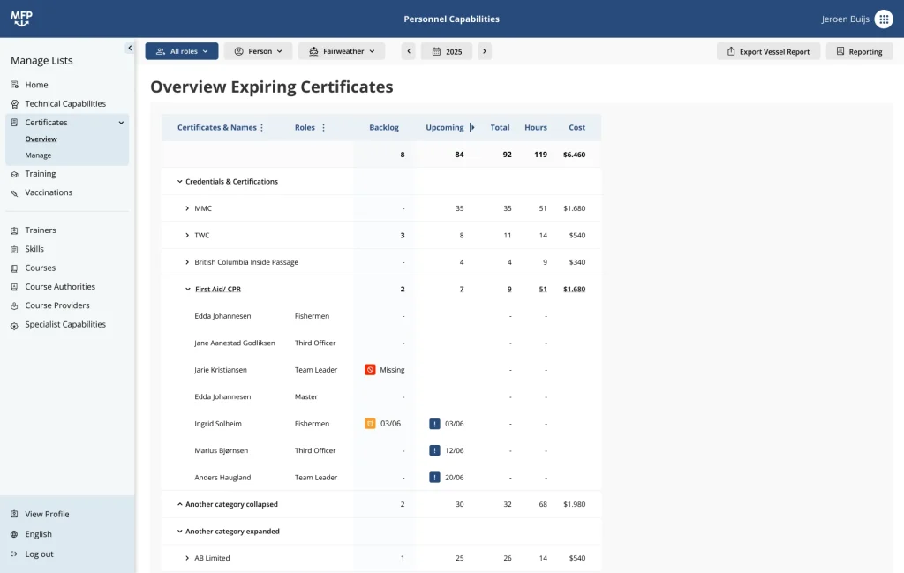Open the Person dropdown
Viewport: 904px width, 573px height.
tap(259, 51)
